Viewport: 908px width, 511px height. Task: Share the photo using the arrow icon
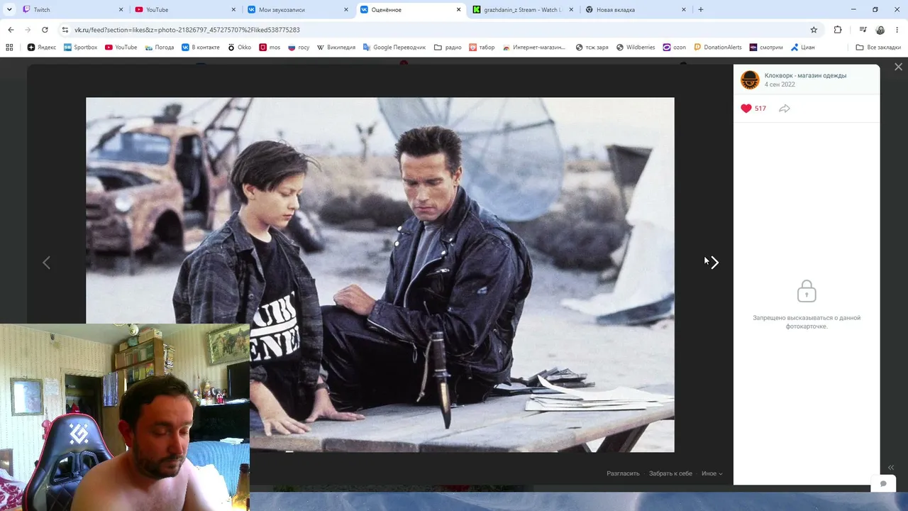[x=785, y=109]
